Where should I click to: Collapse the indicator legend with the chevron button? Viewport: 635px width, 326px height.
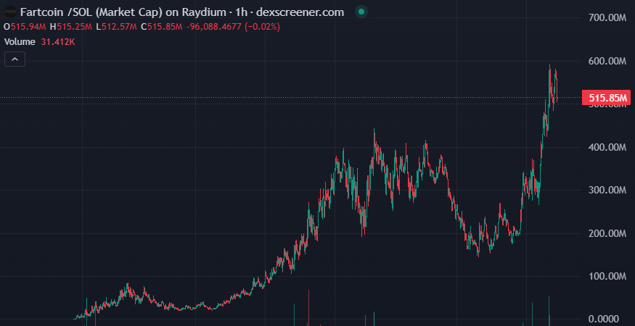point(15,59)
